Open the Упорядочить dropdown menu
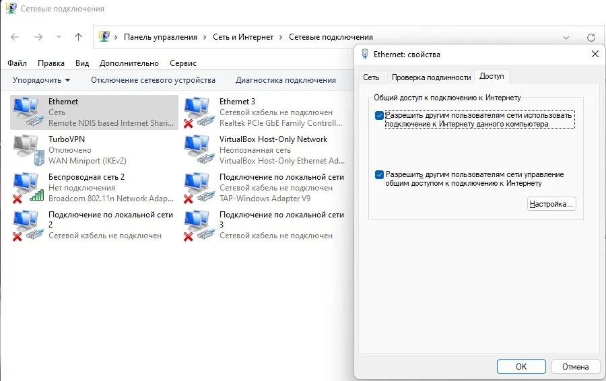Image resolution: width=606 pixels, height=381 pixels. 41,80
